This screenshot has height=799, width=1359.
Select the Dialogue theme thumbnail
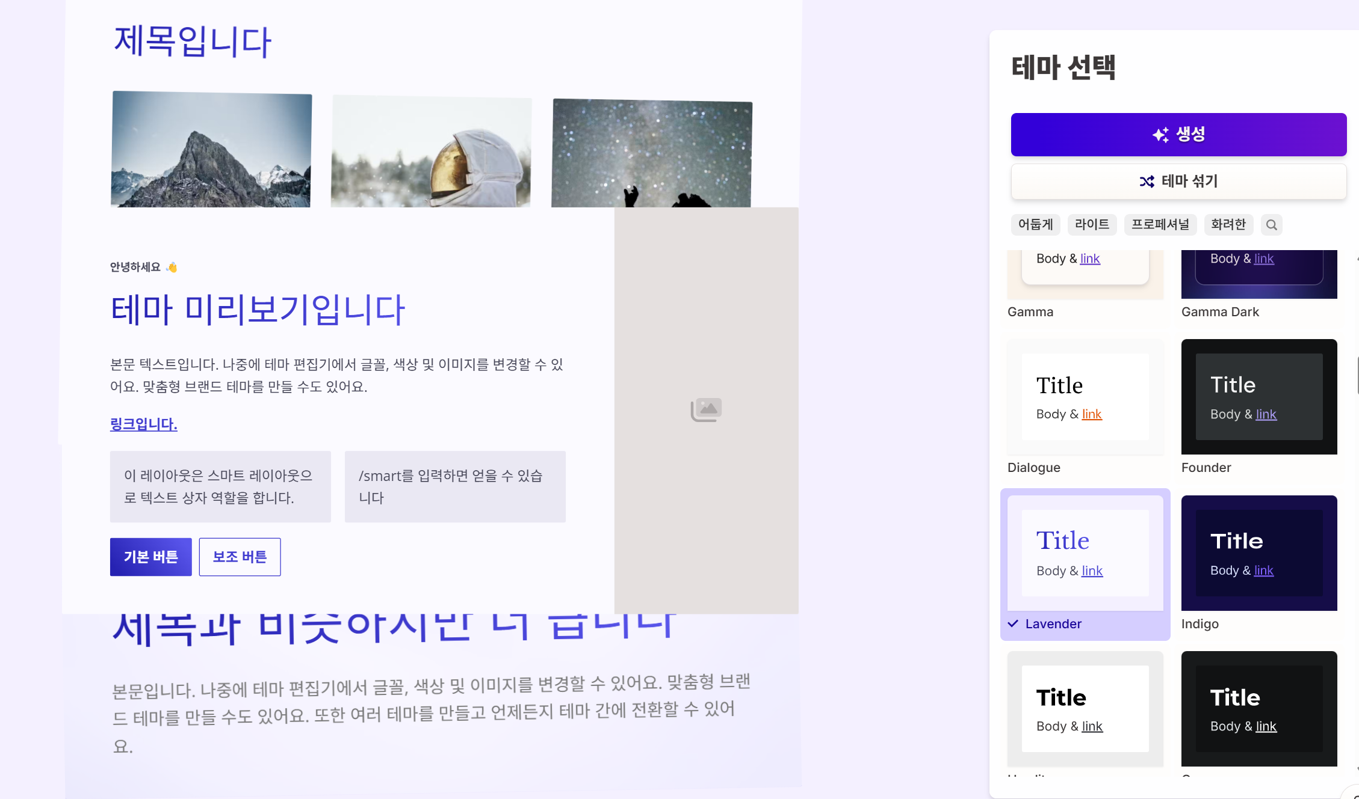[1085, 397]
